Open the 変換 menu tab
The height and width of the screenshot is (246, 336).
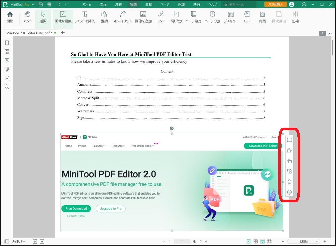[149, 4]
